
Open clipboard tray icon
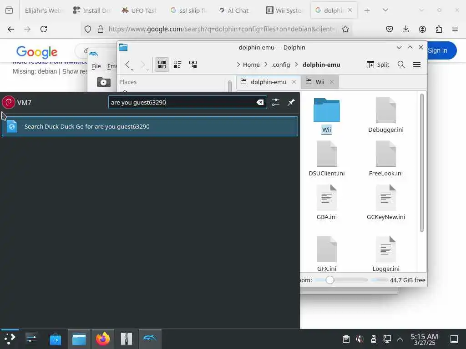pos(346,339)
